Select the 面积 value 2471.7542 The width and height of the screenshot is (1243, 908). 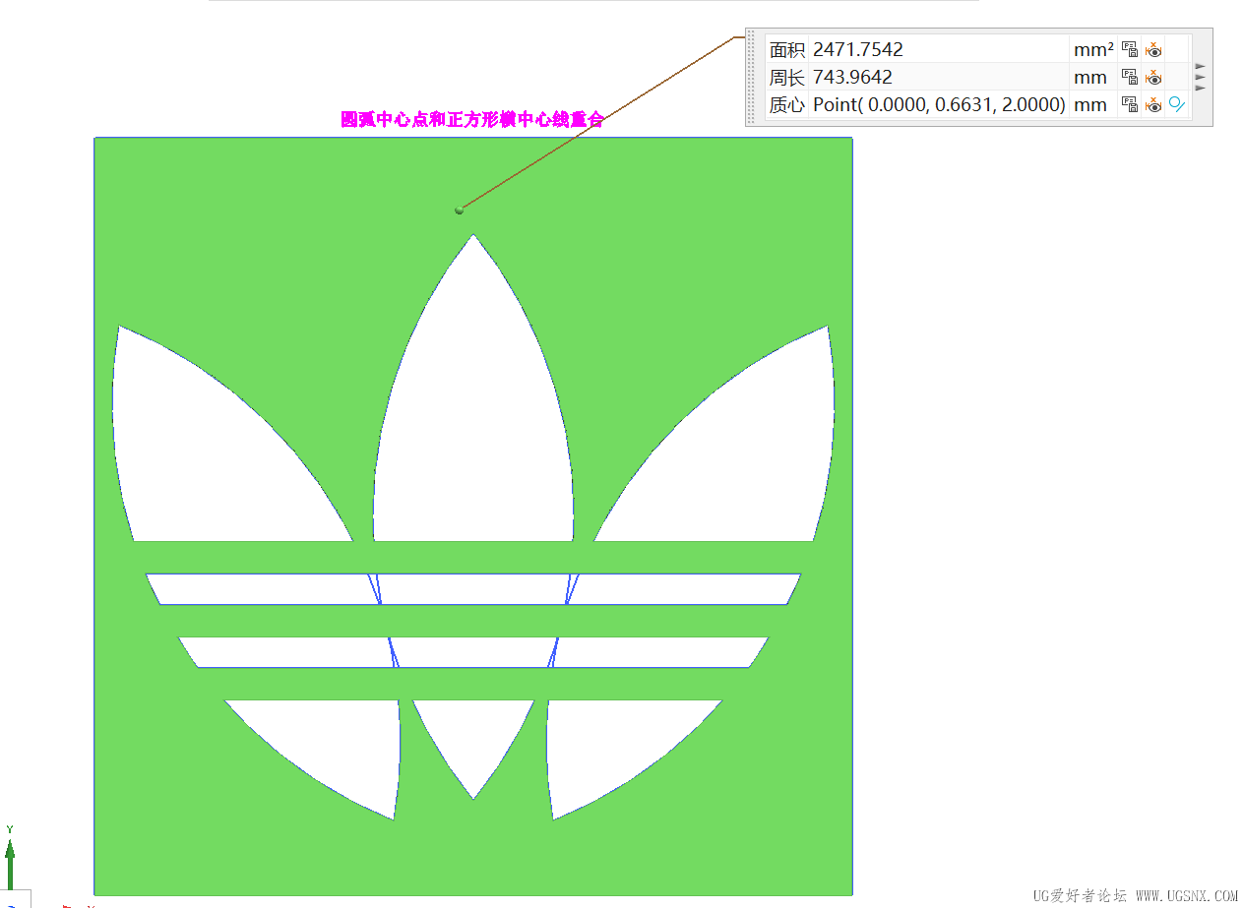[858, 49]
